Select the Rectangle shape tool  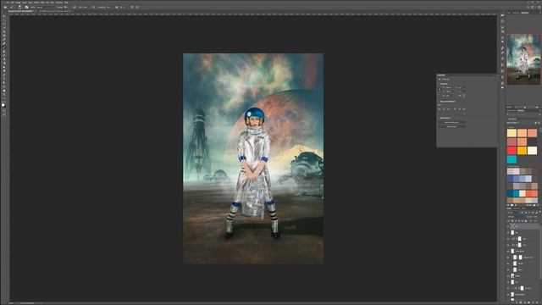(3, 87)
